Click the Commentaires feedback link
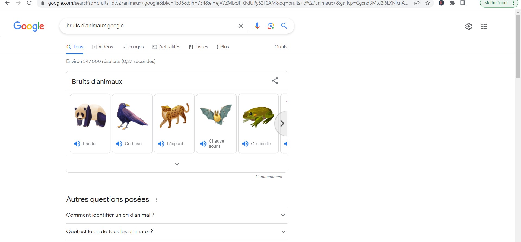The width and height of the screenshot is (521, 242). 269,177
